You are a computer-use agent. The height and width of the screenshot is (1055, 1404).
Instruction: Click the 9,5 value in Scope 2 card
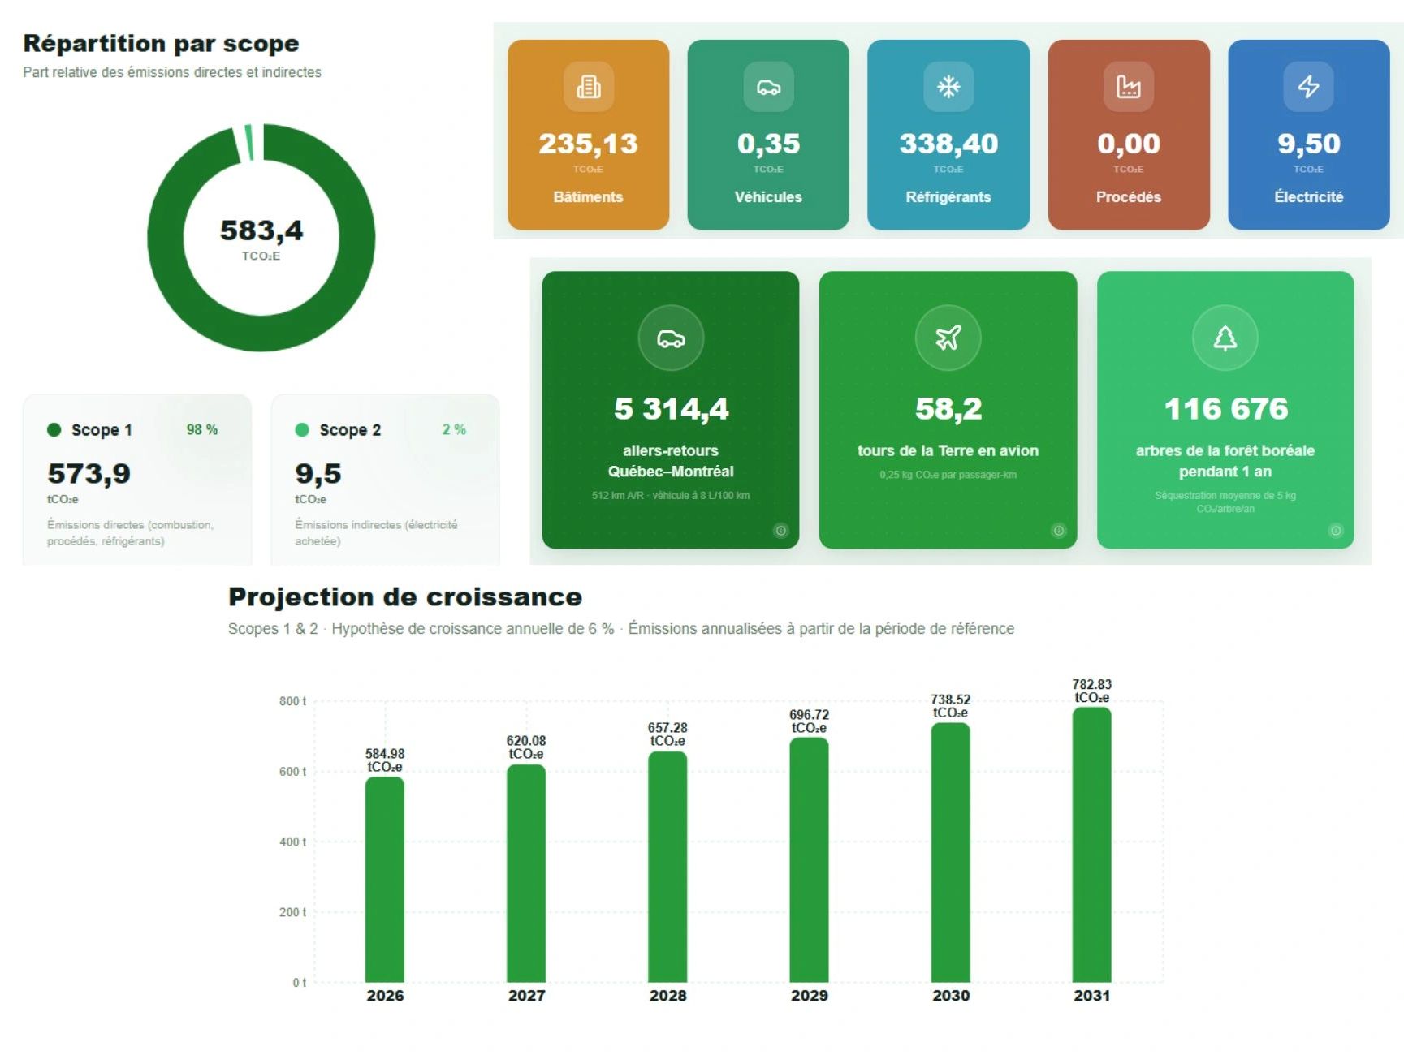(x=318, y=473)
